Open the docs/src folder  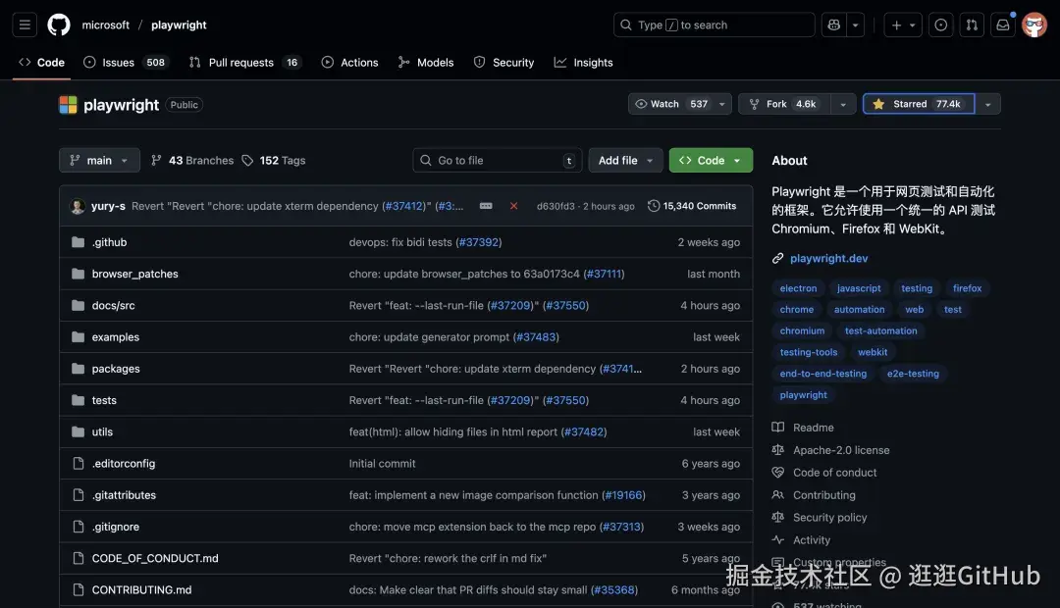tap(113, 305)
